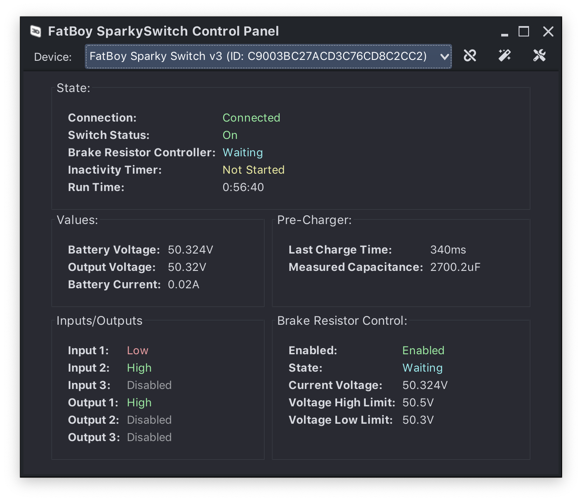Minimize the SparkySwitch Control Panel window
Viewport: 582px width, 501px height.
(504, 32)
